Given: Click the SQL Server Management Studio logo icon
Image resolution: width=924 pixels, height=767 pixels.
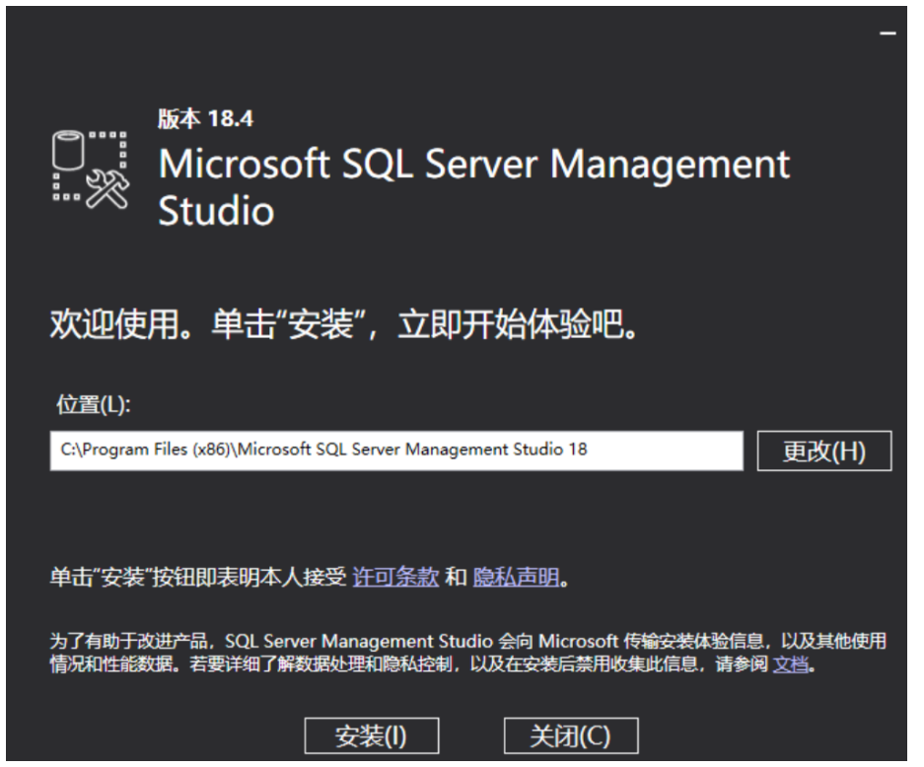Looking at the screenshot, I should pyautogui.click(x=90, y=170).
